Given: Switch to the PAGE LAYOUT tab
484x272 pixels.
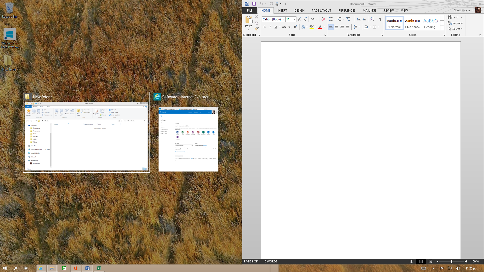Looking at the screenshot, I should [x=321, y=10].
